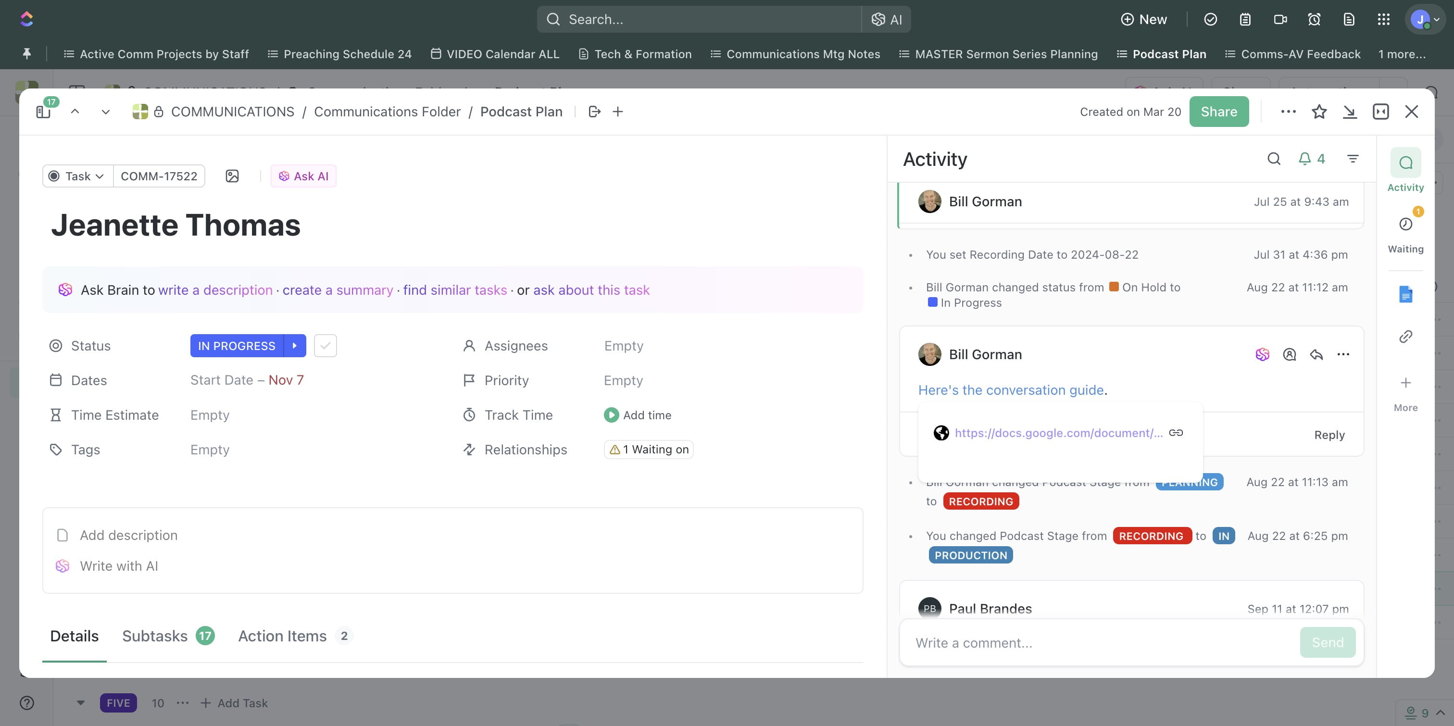
Task: Click the green Share button
Action: point(1218,112)
